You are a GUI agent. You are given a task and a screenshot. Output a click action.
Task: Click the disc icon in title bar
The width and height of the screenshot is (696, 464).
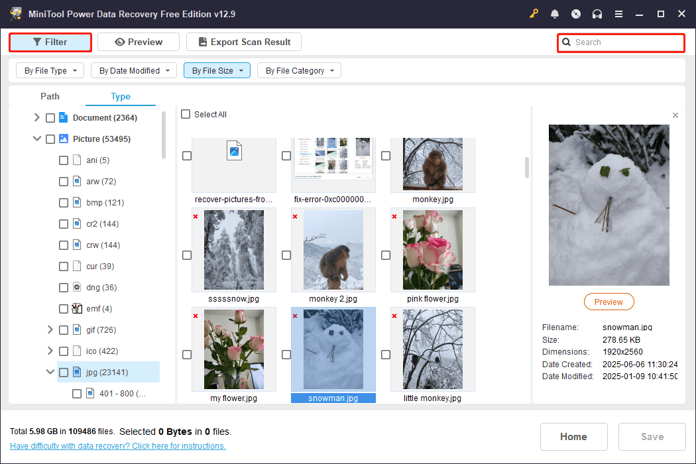click(576, 14)
